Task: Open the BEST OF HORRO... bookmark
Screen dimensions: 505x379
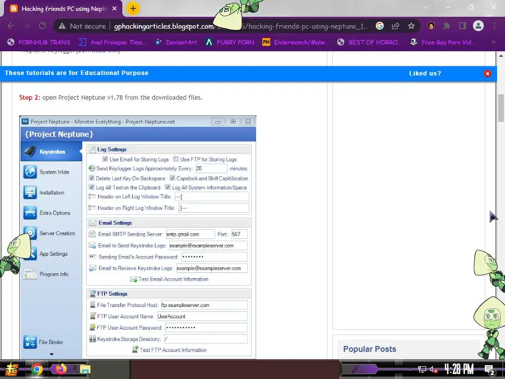Action: [x=369, y=42]
